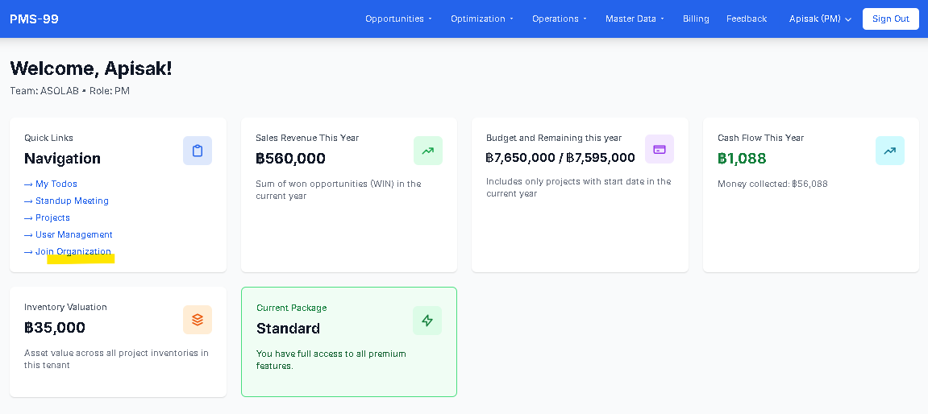Click the cyan trend icon for Cash Flow
The height and width of the screenshot is (414, 928).
click(889, 151)
